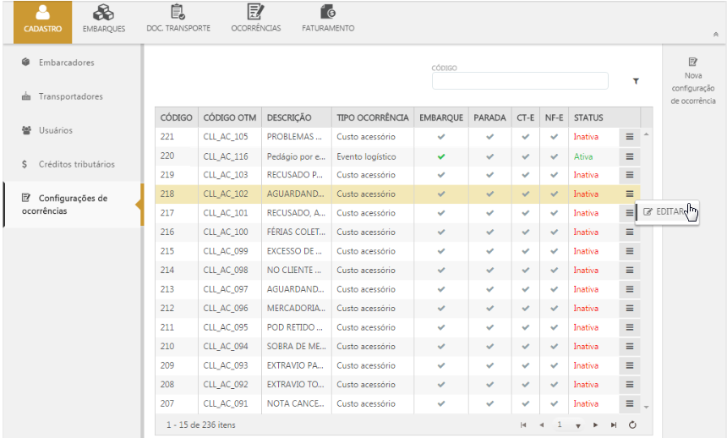Open row actions menu for code 221
Viewport: 727px width, 438px height.
click(629, 136)
